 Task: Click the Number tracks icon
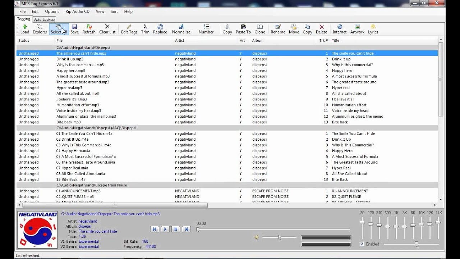206,29
